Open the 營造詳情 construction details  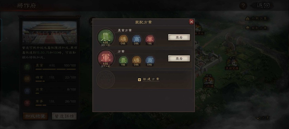pos(64,116)
